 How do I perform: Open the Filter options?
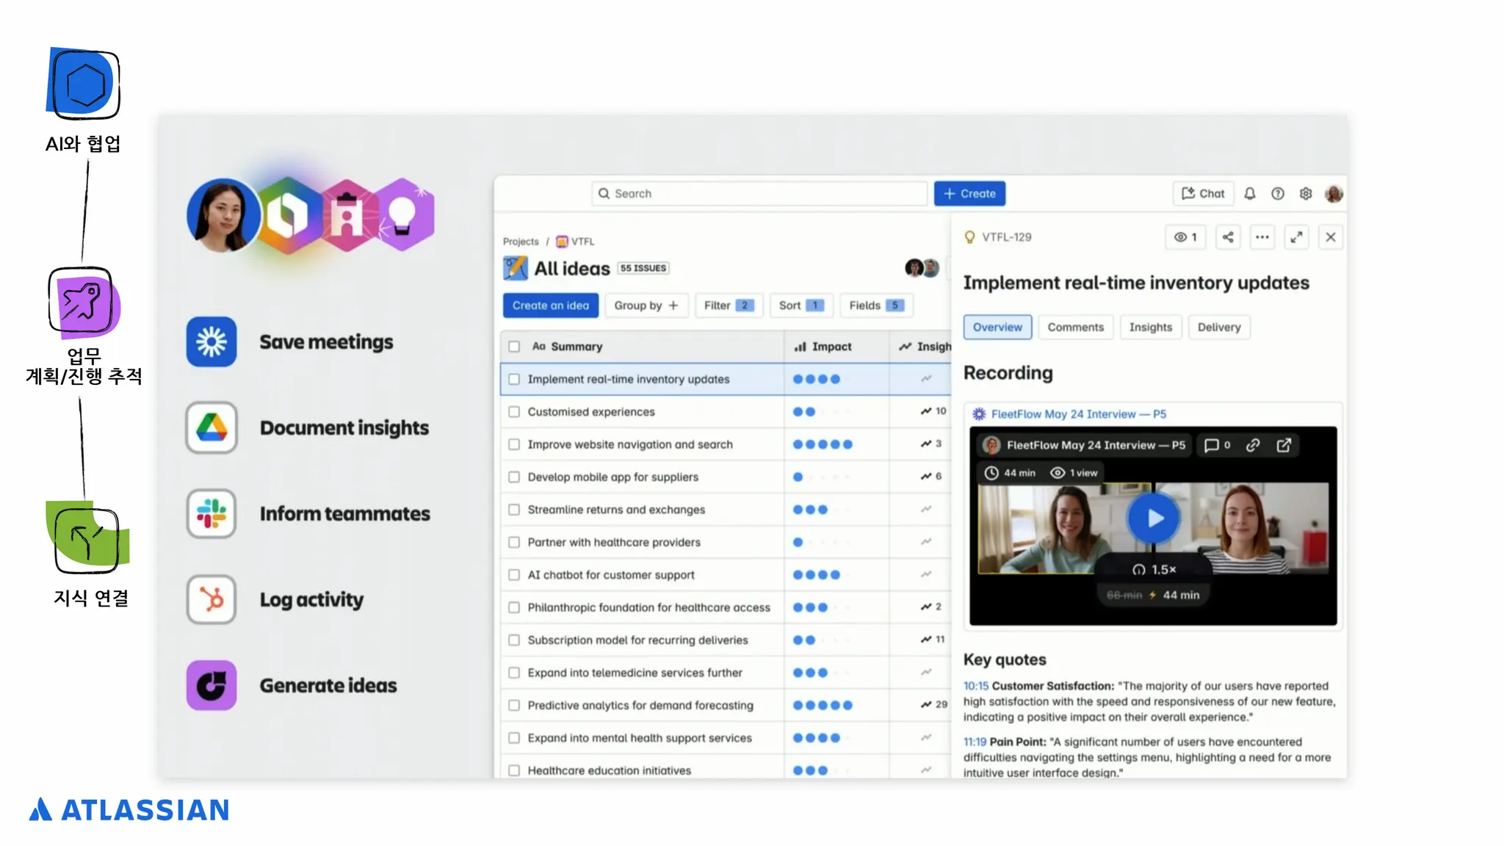pyautogui.click(x=728, y=305)
